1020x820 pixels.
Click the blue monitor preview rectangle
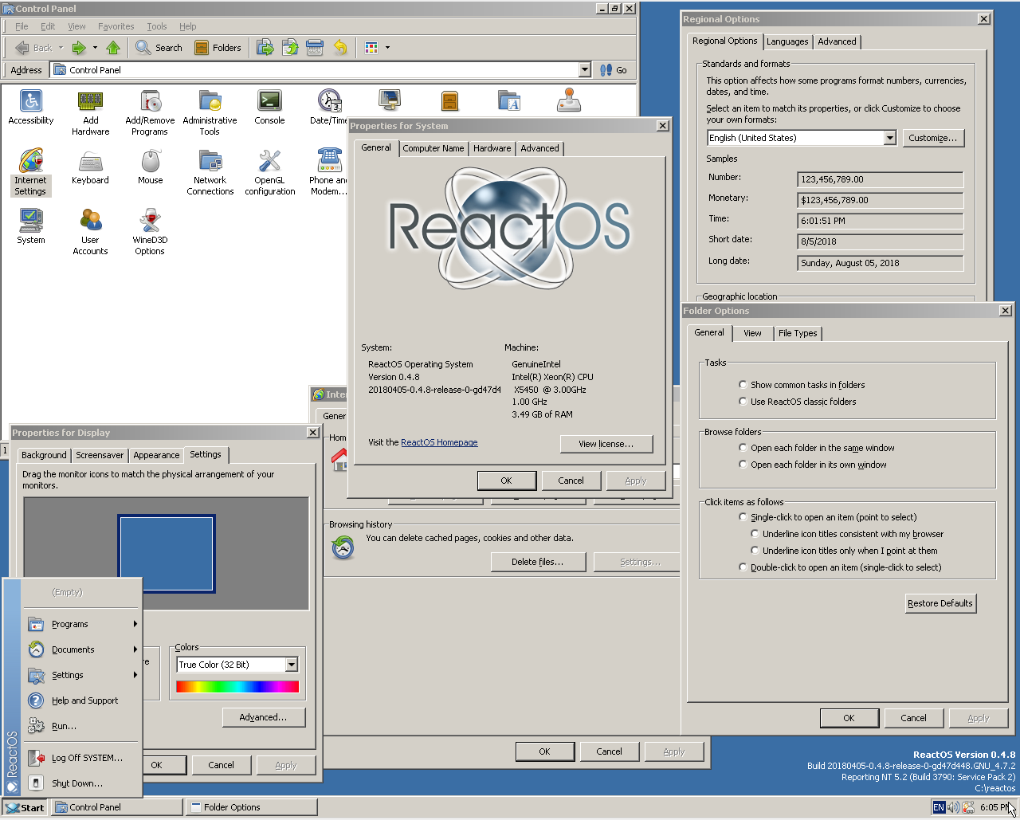point(167,554)
